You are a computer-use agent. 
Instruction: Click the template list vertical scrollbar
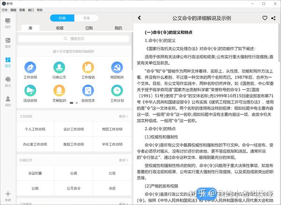click(x=133, y=51)
